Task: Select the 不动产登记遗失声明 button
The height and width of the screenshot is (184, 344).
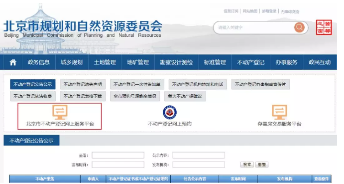Action: coord(83,84)
